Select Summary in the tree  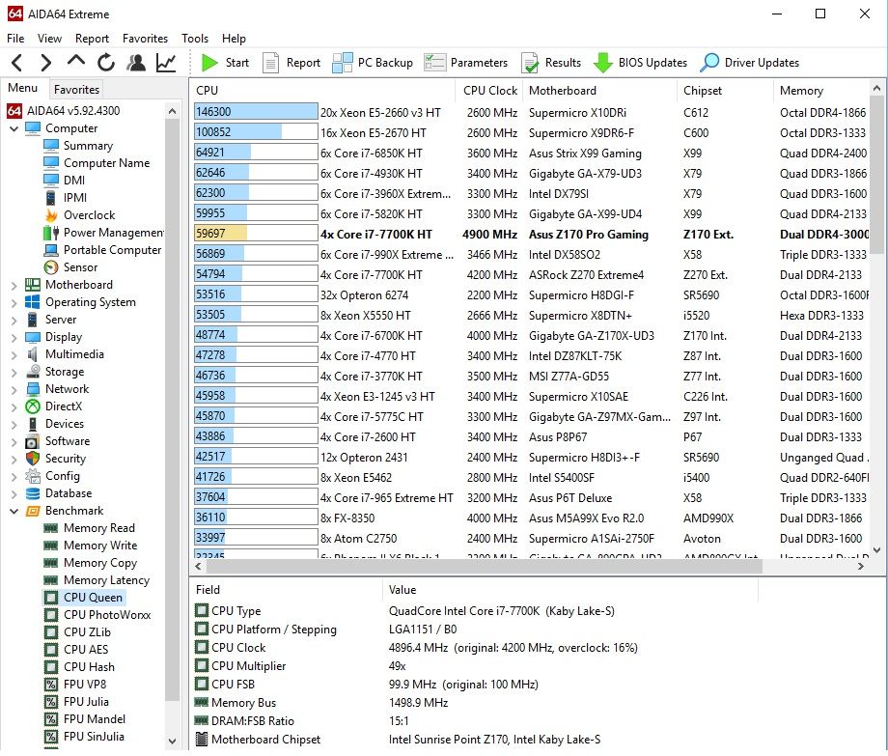coord(88,146)
